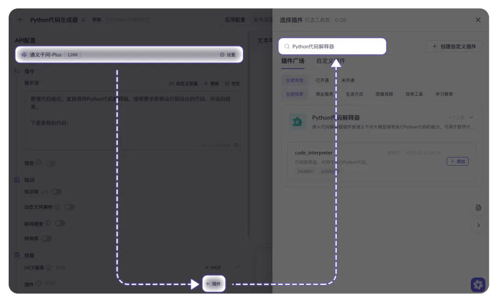Click the + MCP button
The height and width of the screenshot is (302, 498).
213,267
